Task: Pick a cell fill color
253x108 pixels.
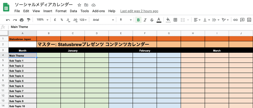Action: (x=168, y=20)
